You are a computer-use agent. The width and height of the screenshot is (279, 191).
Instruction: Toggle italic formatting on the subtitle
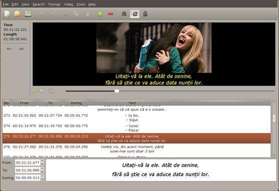[x=135, y=13]
